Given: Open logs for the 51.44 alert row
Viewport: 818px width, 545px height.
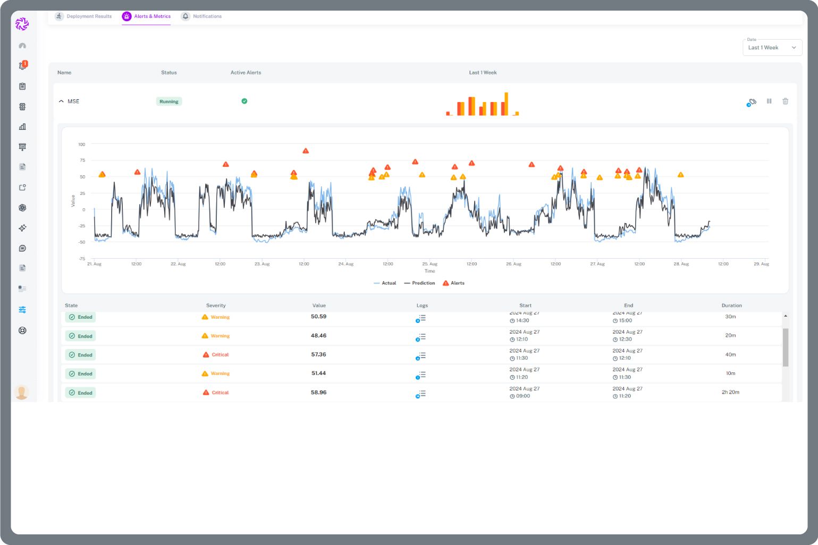Looking at the screenshot, I should (421, 376).
